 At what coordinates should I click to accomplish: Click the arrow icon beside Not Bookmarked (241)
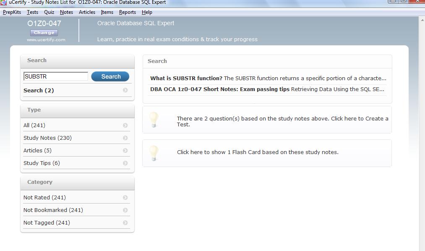(x=125, y=210)
